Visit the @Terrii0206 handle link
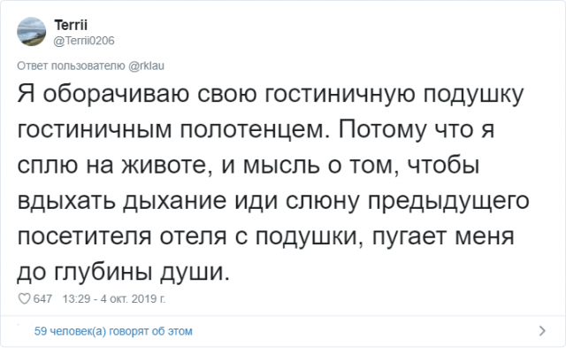The height and width of the screenshot is (348, 566). point(84,41)
